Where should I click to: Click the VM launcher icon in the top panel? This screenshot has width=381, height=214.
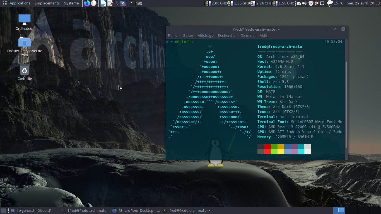coord(139,3)
